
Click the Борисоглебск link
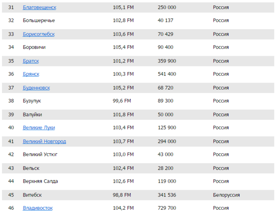(x=38, y=34)
